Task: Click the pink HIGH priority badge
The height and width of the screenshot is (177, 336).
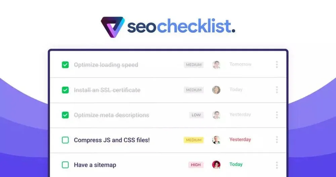Action: point(196,165)
